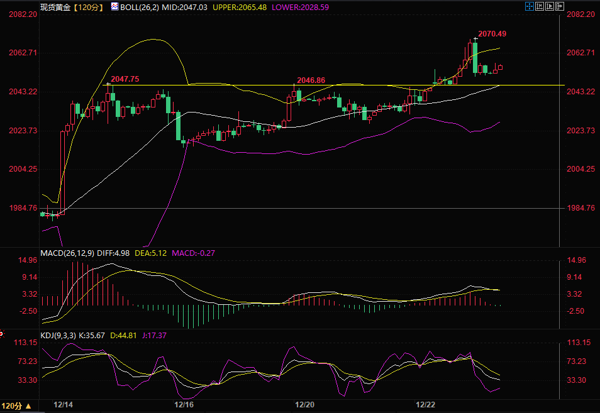The height and width of the screenshot is (413, 600).
Task: Select the KDJ(9,3,3) indicator label
Action: [x=58, y=336]
